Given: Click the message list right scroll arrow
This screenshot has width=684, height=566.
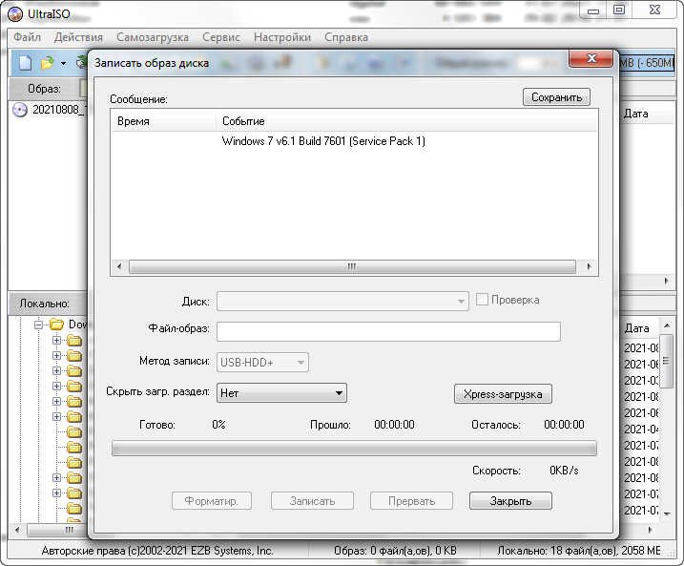Looking at the screenshot, I should coord(589,266).
